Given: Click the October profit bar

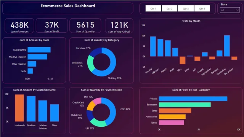Looking at the screenshot, I should click(x=220, y=53).
